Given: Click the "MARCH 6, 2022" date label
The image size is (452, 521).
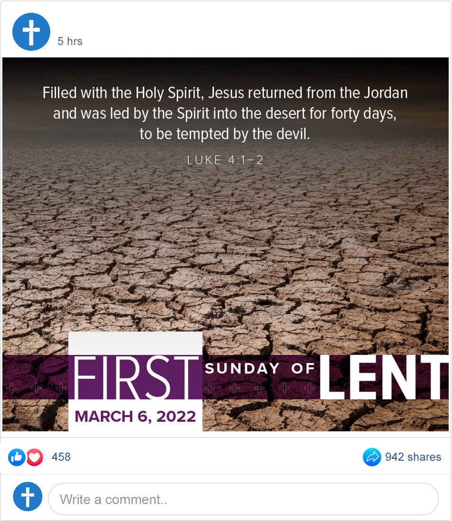Looking at the screenshot, I should tap(135, 417).
